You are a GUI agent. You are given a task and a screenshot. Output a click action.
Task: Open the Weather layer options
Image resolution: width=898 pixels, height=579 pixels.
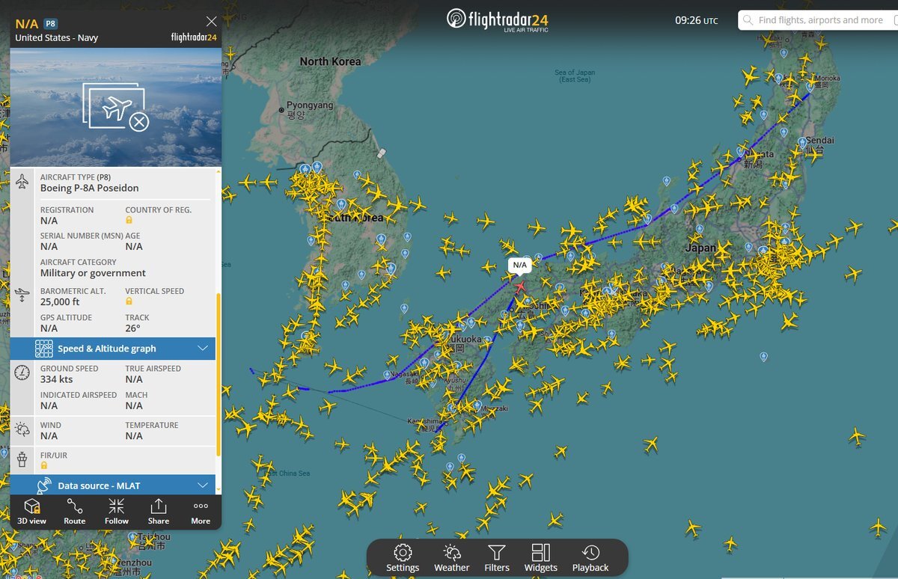pyautogui.click(x=452, y=558)
